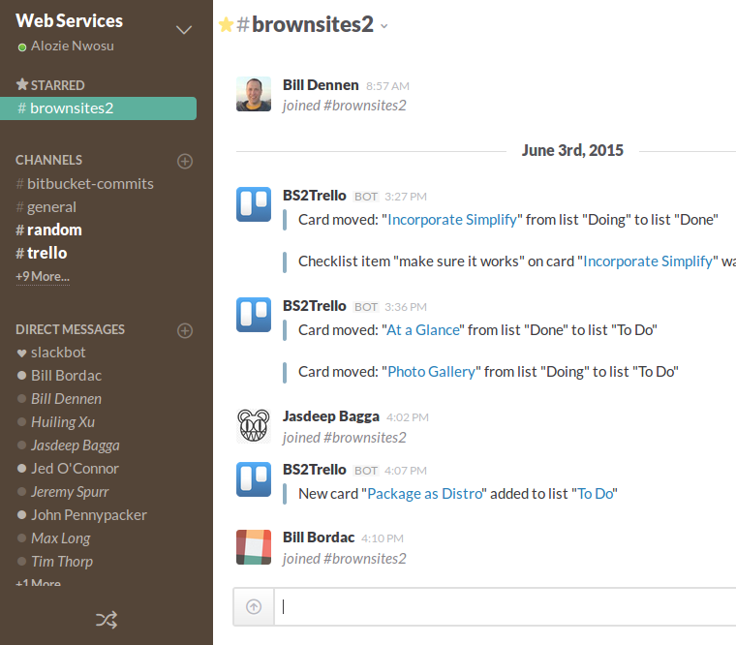This screenshot has width=736, height=645.
Task: Focus the message input field
Action: tap(506, 606)
